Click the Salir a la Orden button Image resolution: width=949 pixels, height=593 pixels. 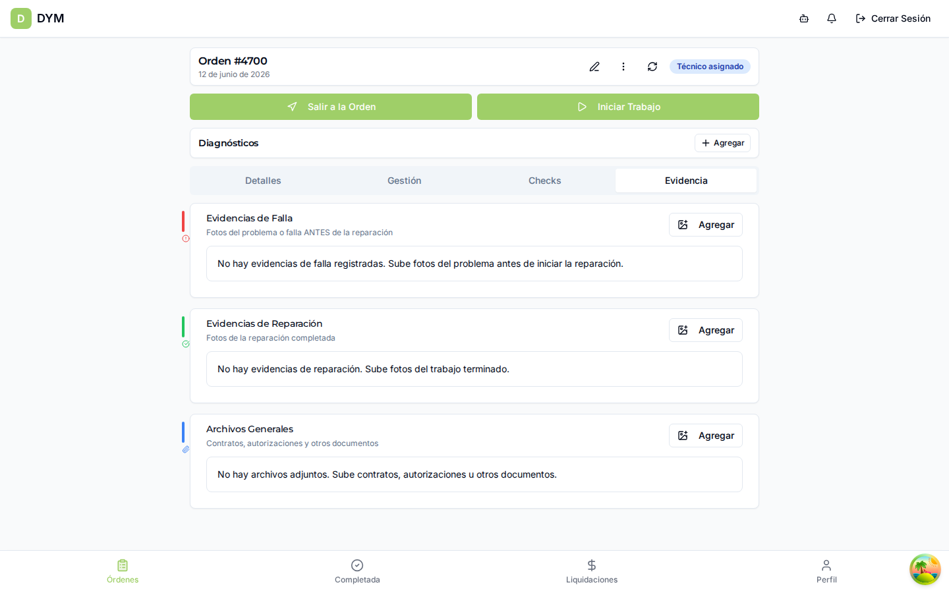pos(331,107)
